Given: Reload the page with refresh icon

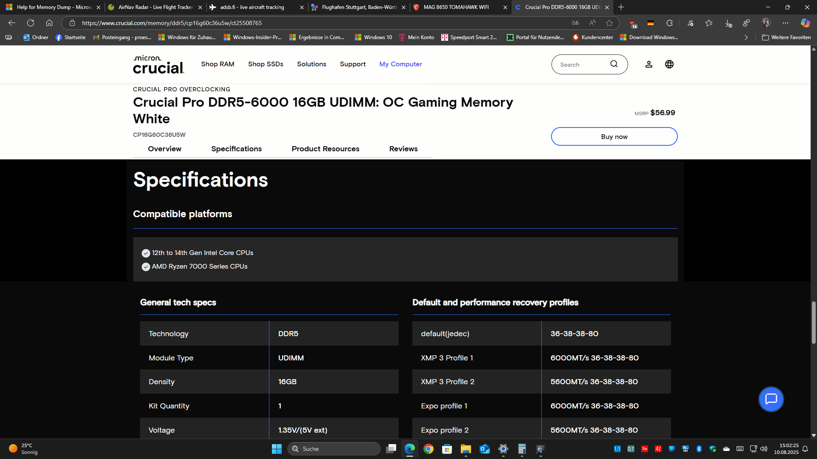Looking at the screenshot, I should pos(31,23).
